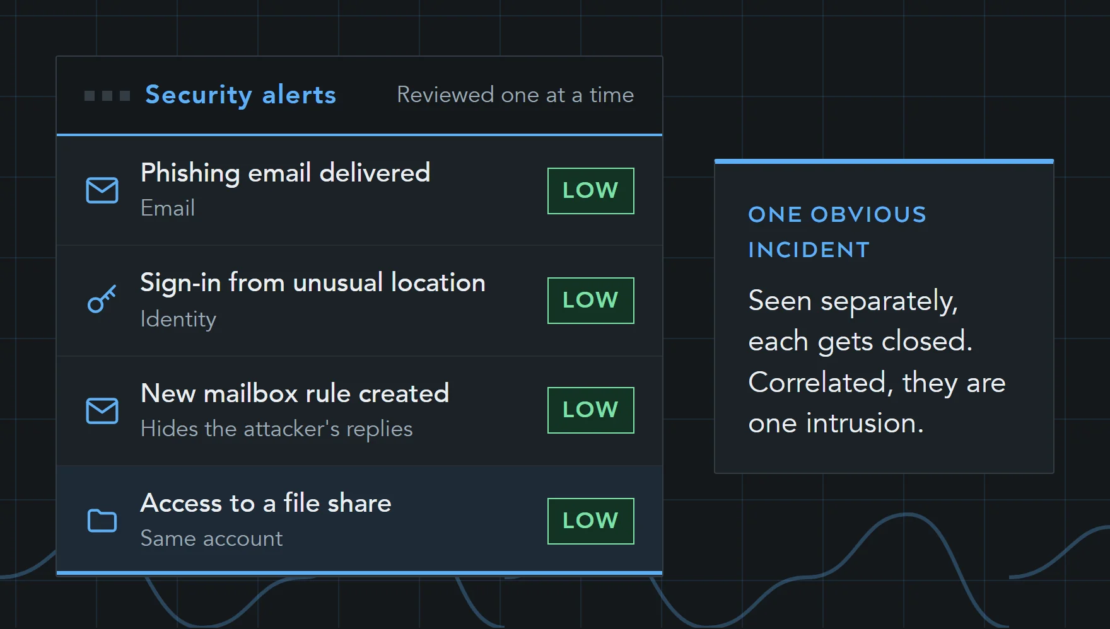This screenshot has width=1110, height=629.
Task: Click the ONE OBVIOUS INCIDENT heading
Action: tap(838, 232)
